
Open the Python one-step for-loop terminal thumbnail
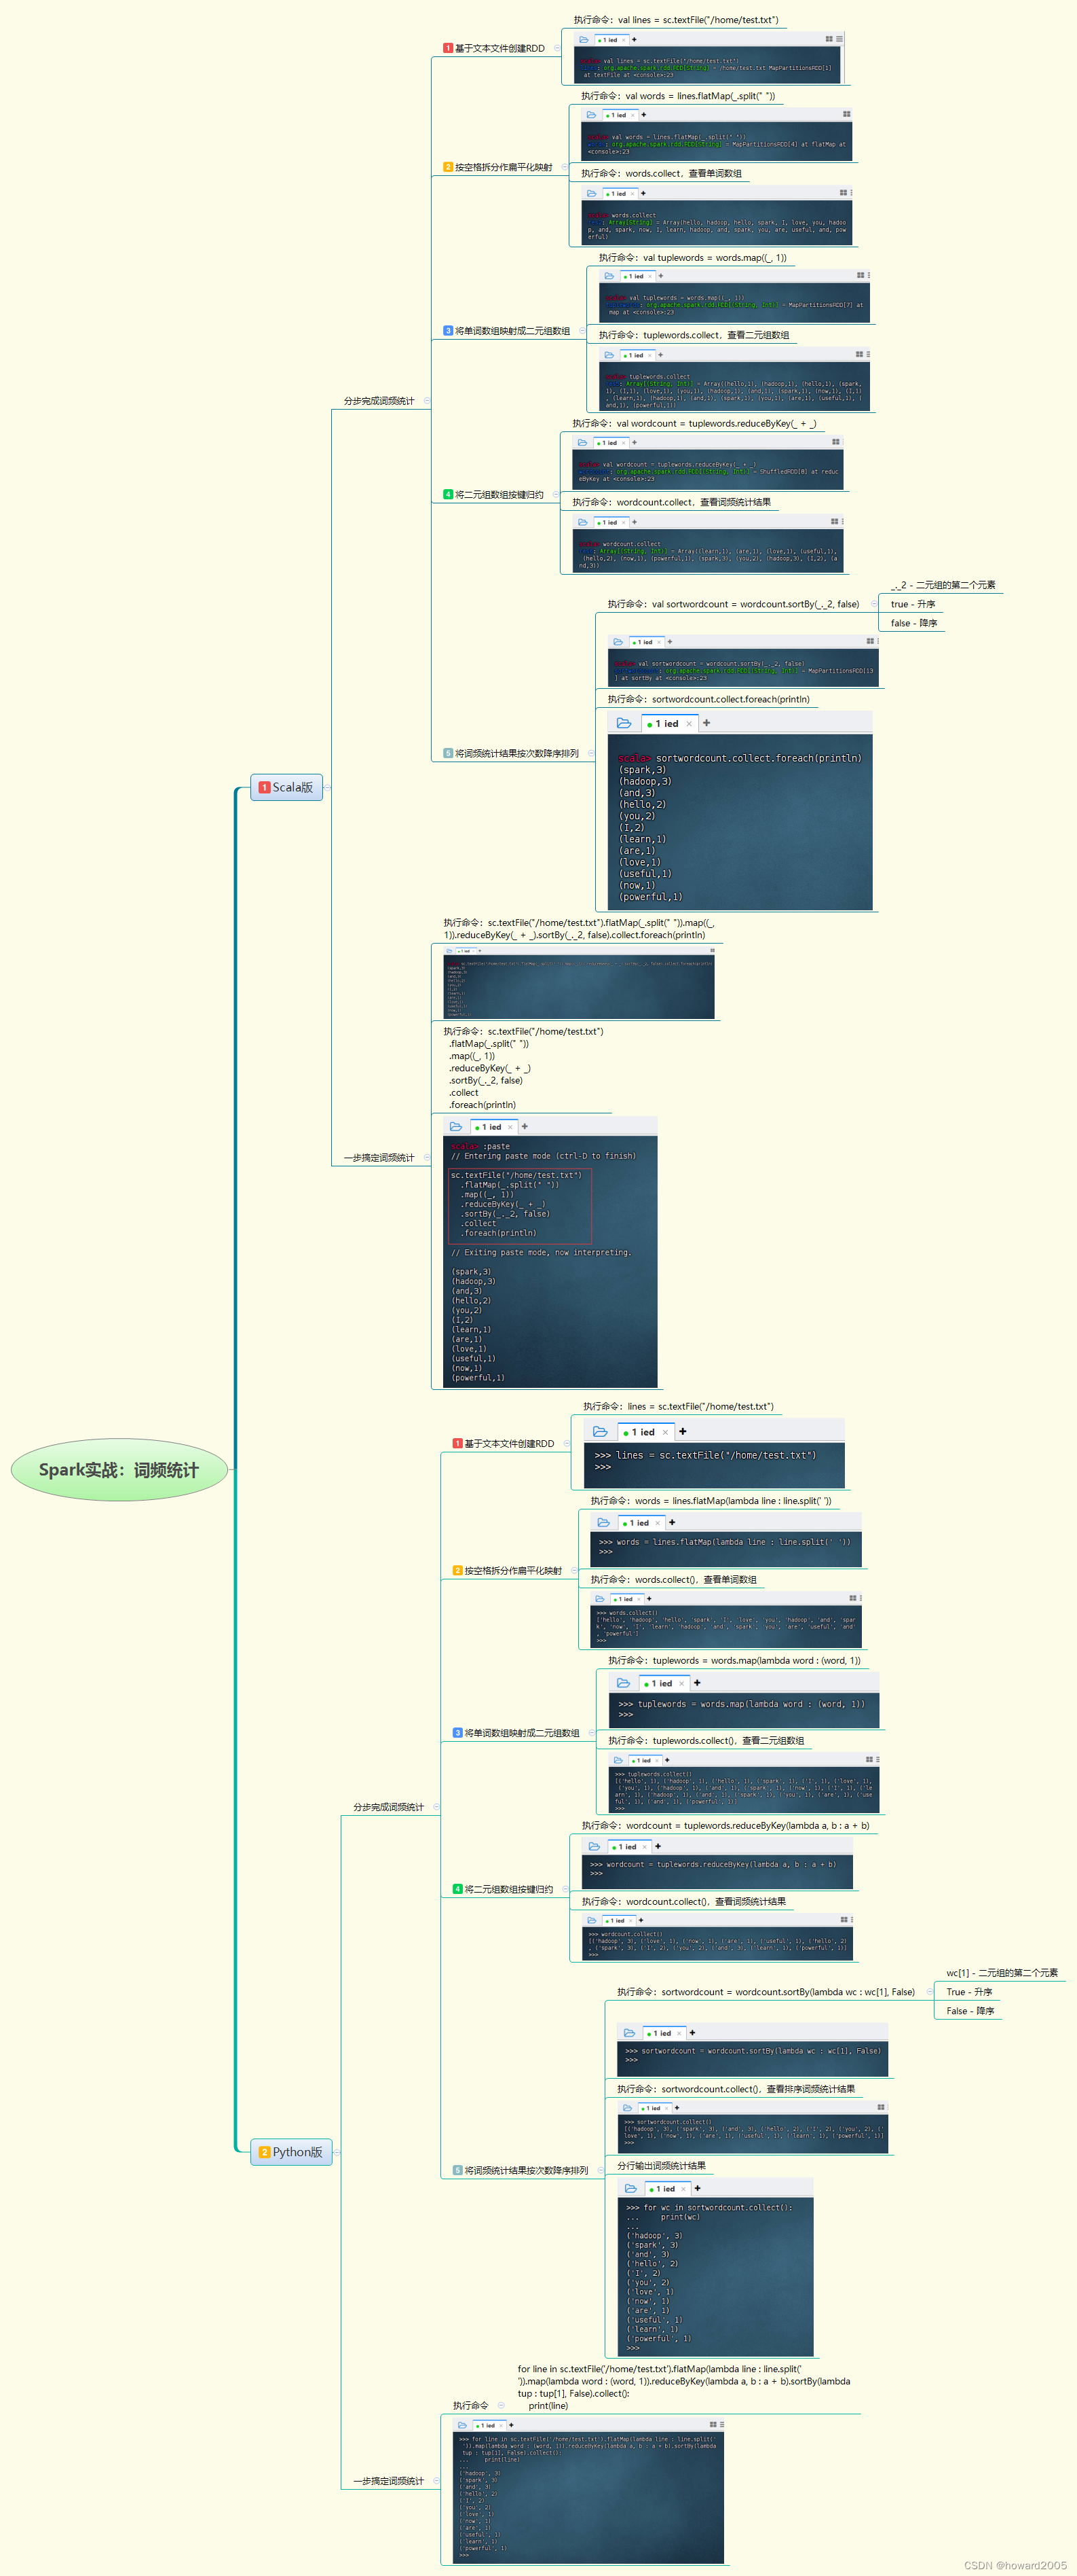(588, 2491)
